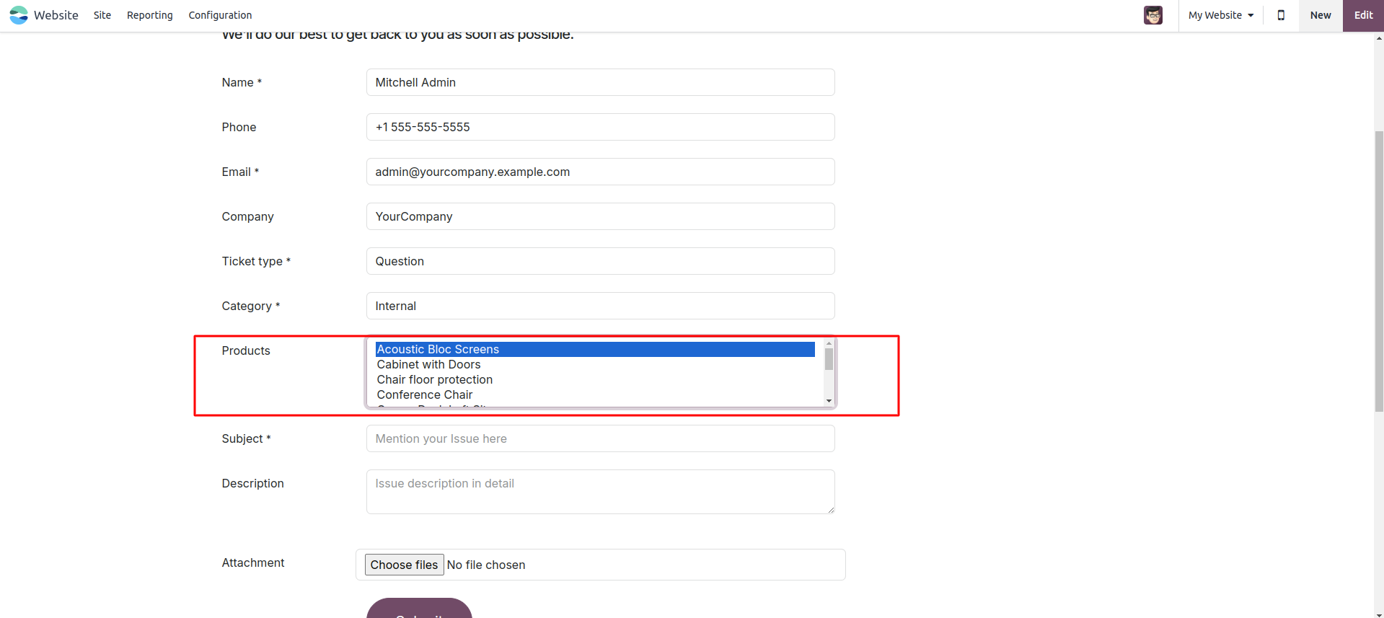The image size is (1384, 618).
Task: Open the Reporting menu
Action: click(x=150, y=15)
